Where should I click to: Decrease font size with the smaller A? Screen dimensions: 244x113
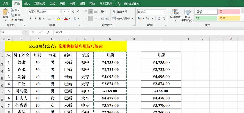coord(78,12)
